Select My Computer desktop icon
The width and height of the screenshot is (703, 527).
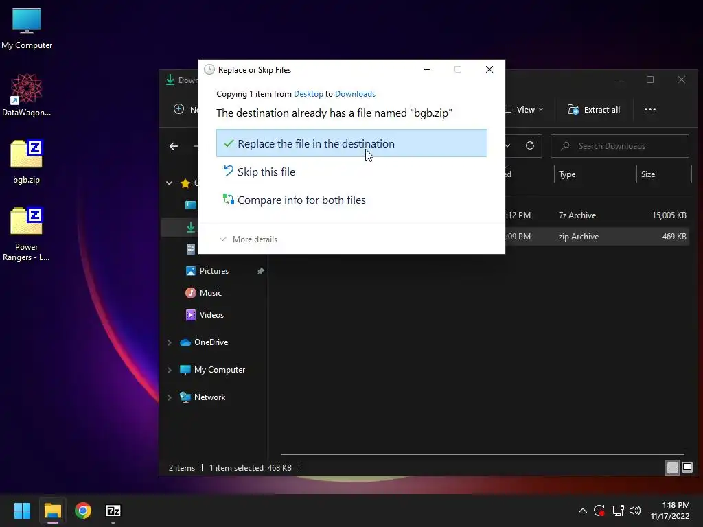[27, 29]
